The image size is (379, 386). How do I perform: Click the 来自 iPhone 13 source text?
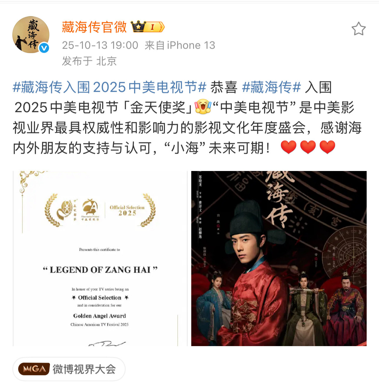click(x=180, y=45)
